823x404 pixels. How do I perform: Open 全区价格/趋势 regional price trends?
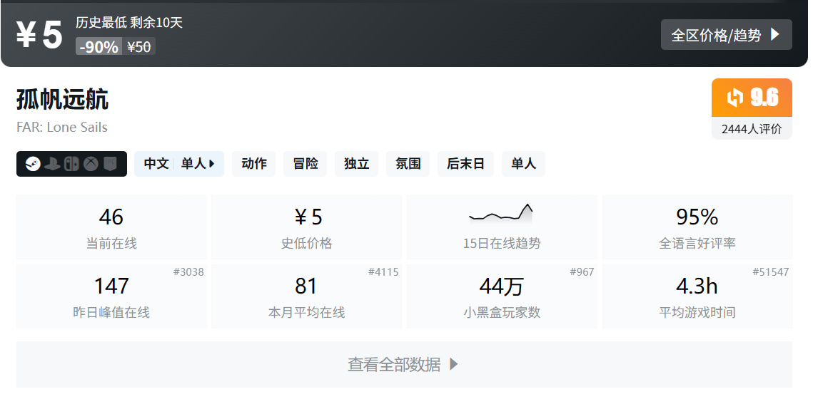726,35
